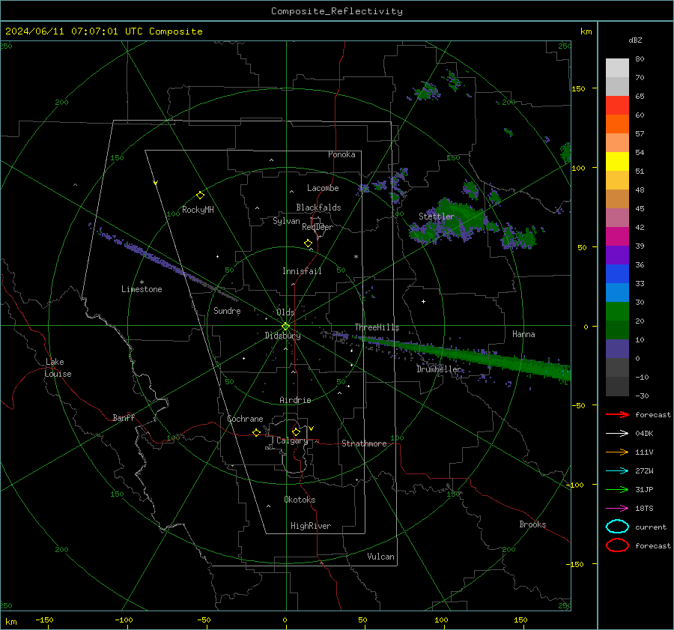Select the HighRiver label
Image resolution: width=674 pixels, height=630 pixels.
(x=311, y=526)
